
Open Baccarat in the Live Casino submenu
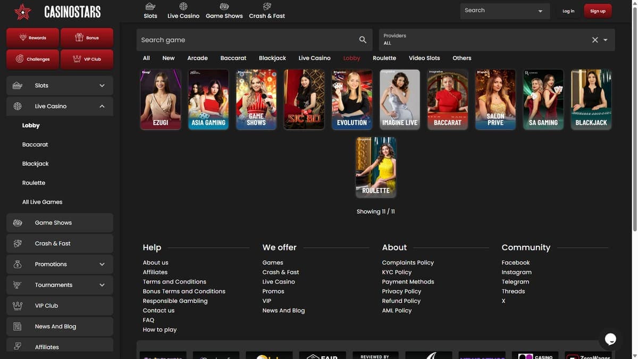35,145
